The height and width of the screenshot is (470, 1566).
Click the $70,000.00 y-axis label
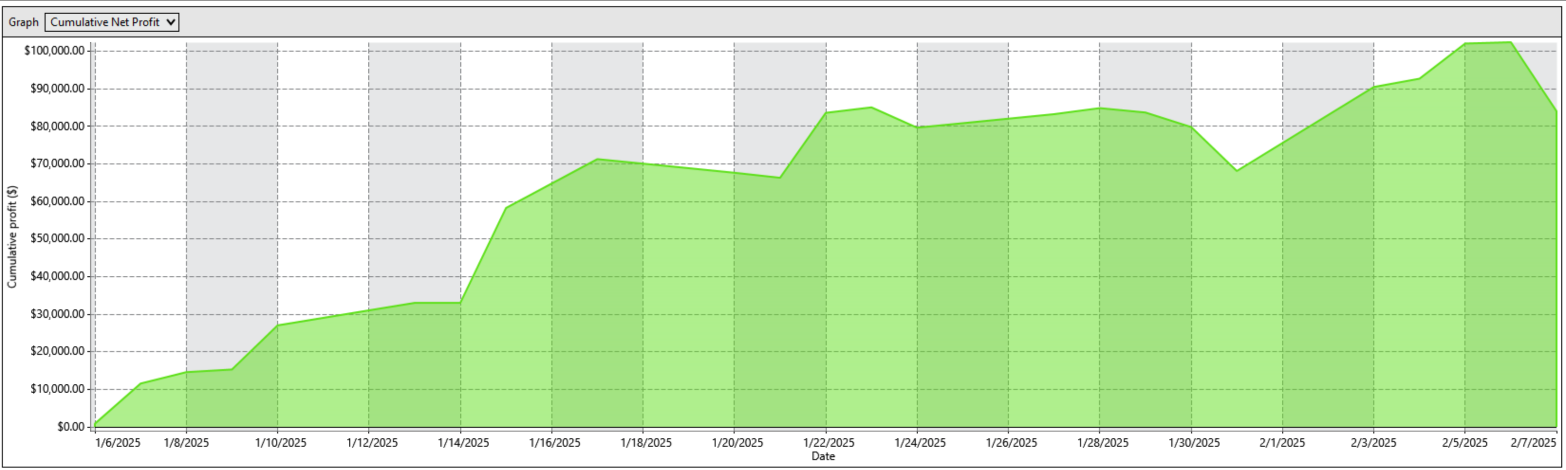(57, 163)
